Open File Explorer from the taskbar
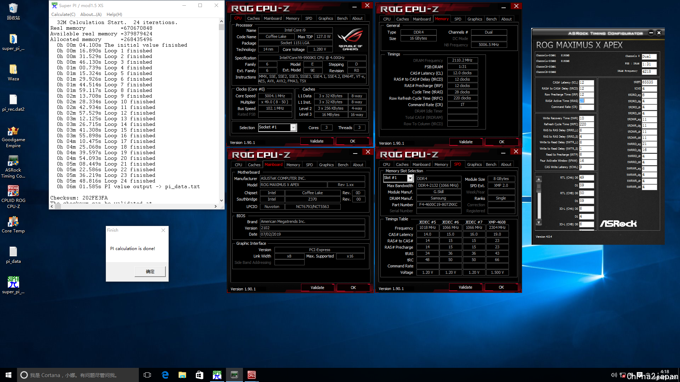The image size is (680, 382). [x=182, y=375]
